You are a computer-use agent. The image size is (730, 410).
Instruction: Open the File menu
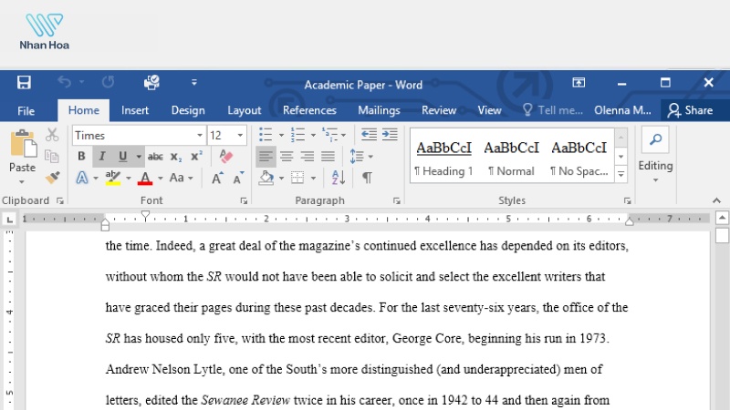tap(26, 110)
